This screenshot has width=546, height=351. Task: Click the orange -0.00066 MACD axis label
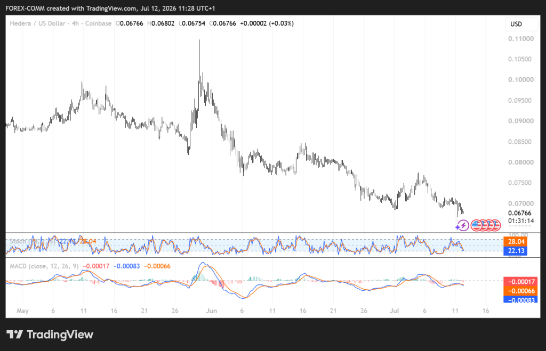520,291
